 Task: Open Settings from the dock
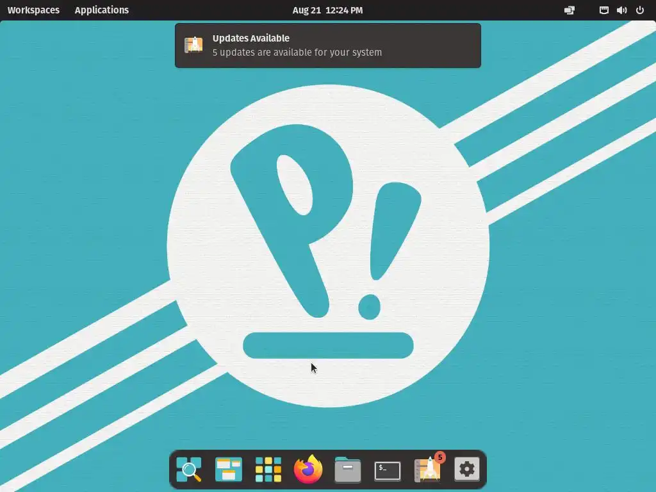click(x=467, y=470)
